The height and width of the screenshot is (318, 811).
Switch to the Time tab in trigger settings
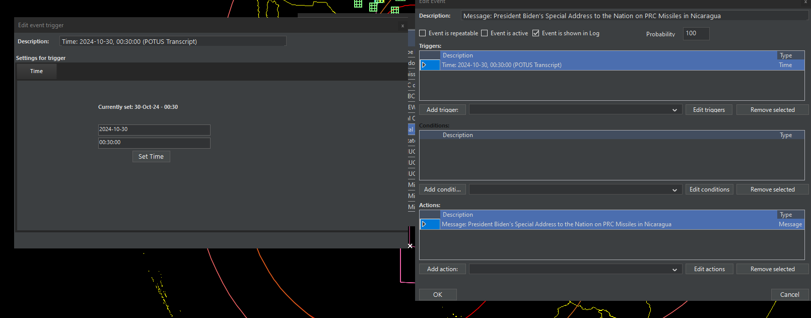(x=37, y=71)
